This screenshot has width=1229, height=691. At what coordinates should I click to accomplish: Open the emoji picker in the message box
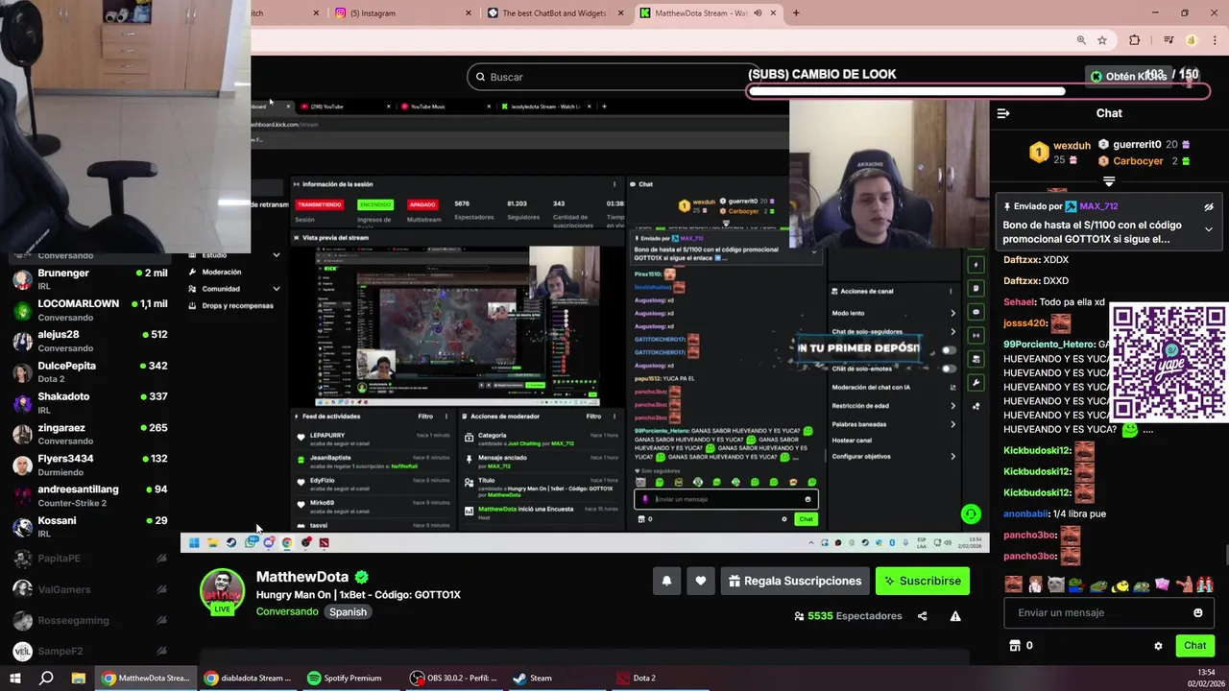tap(1197, 612)
